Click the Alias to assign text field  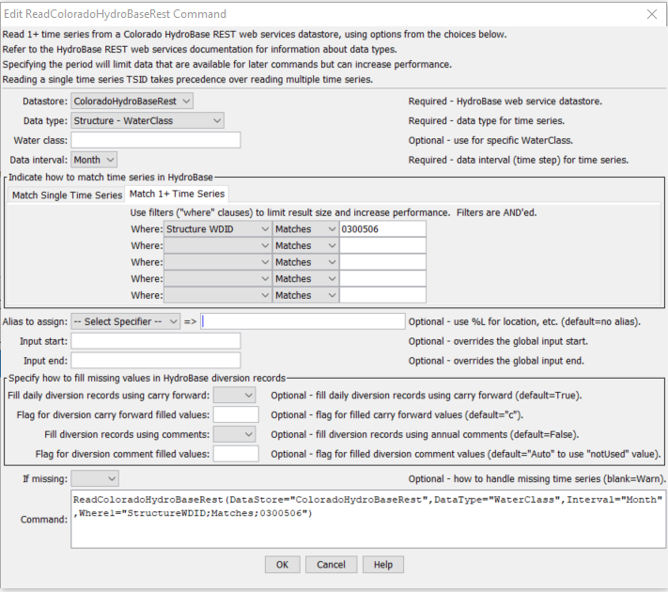pos(303,321)
